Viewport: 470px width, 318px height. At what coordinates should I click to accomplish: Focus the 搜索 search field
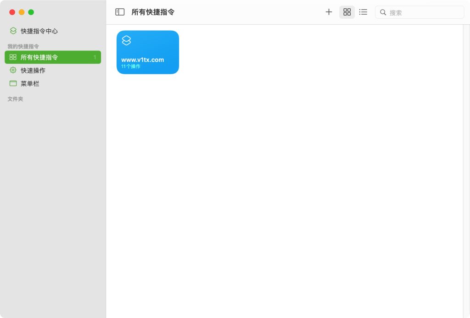(422, 12)
